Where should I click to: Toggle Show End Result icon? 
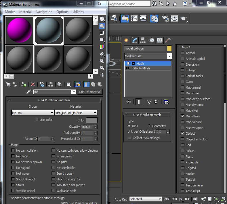(86, 84)
